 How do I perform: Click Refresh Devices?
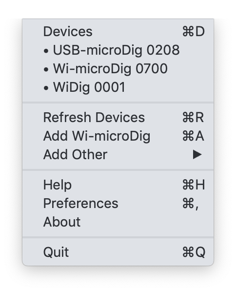118,117
